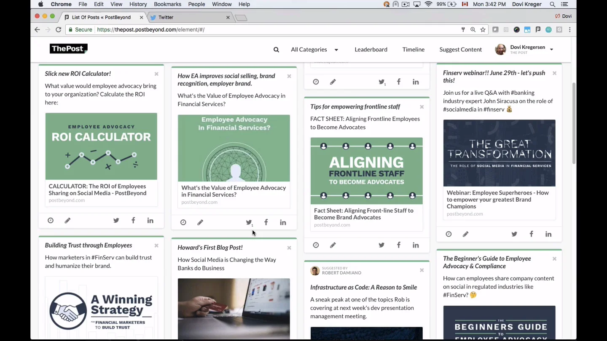
Task: Bookmark this page with the star icon
Action: (483, 29)
